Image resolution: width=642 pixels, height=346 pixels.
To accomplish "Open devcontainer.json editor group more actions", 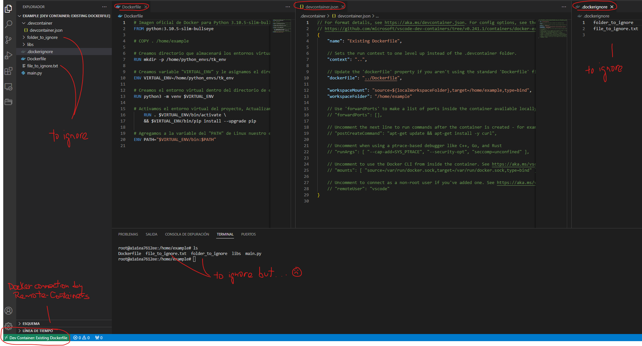I will click(x=564, y=7).
